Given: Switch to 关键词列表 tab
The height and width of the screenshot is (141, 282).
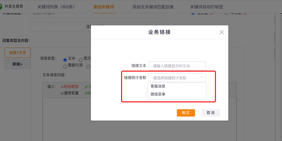Looking at the screenshot, I should 56,7.
